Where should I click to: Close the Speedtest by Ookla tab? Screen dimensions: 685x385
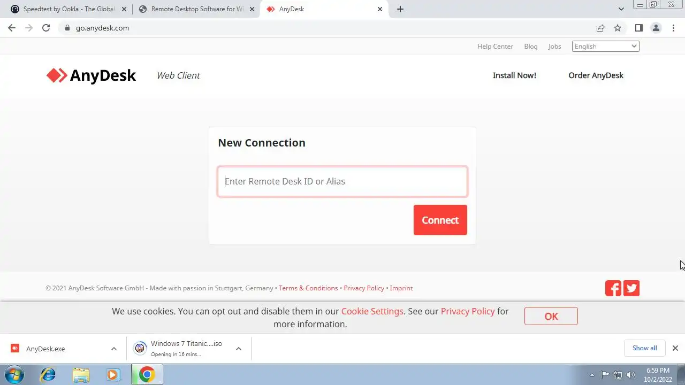point(124,9)
